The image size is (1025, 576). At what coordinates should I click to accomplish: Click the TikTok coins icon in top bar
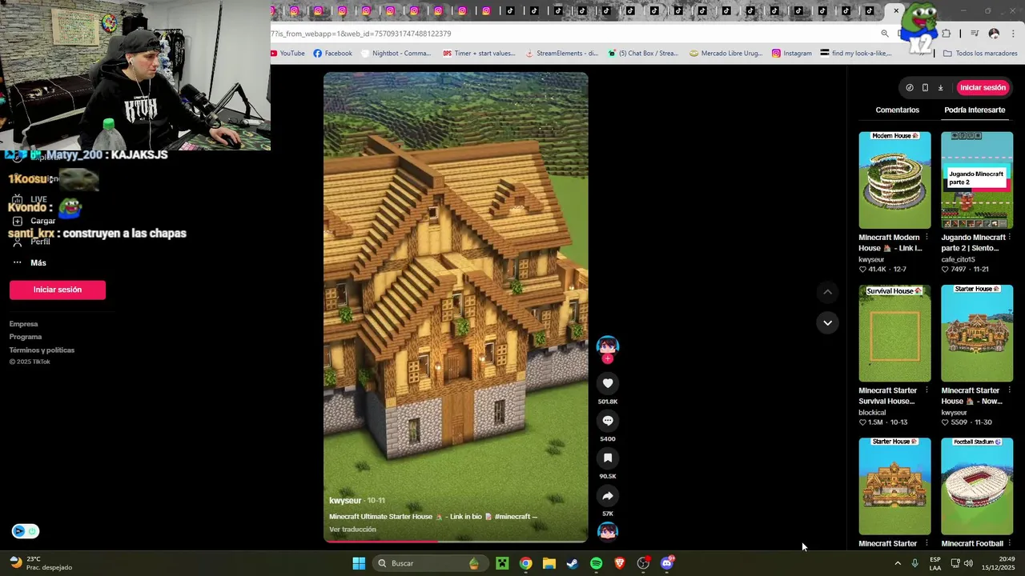pos(910,88)
